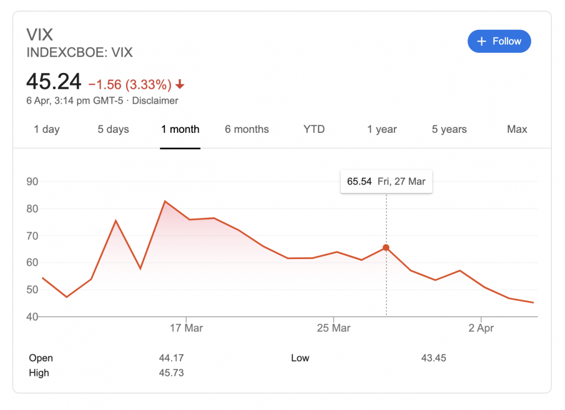Switch to the 5 years tab
The image size is (565, 410).
click(x=449, y=130)
